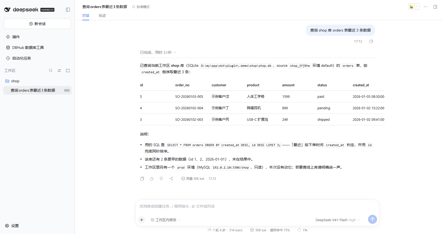
Task: Click the deepseek whale logo
Action: [x=7, y=10]
